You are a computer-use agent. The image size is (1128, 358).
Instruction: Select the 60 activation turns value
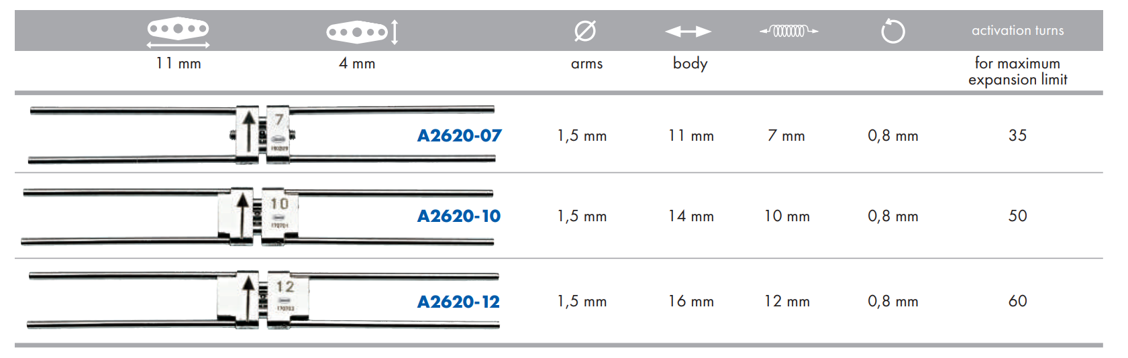[1017, 301]
